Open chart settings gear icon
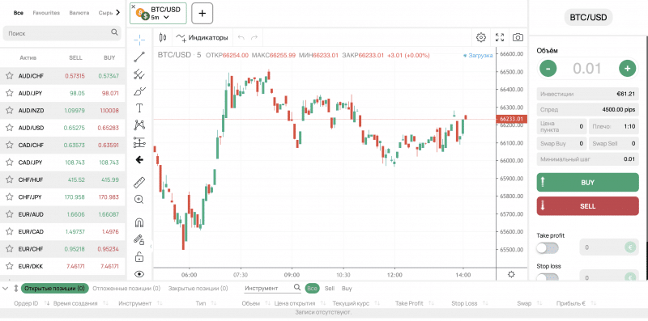Screen dimensions: 648x321 [480, 37]
